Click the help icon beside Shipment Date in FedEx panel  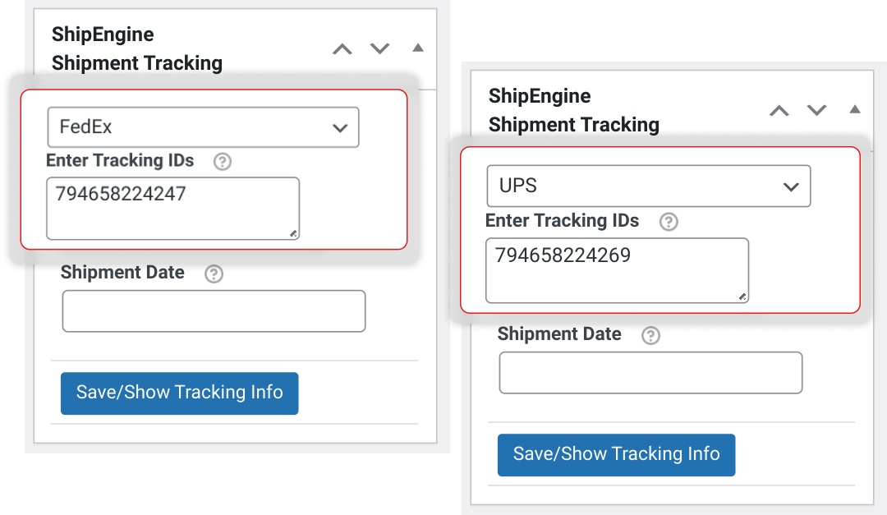point(214,274)
